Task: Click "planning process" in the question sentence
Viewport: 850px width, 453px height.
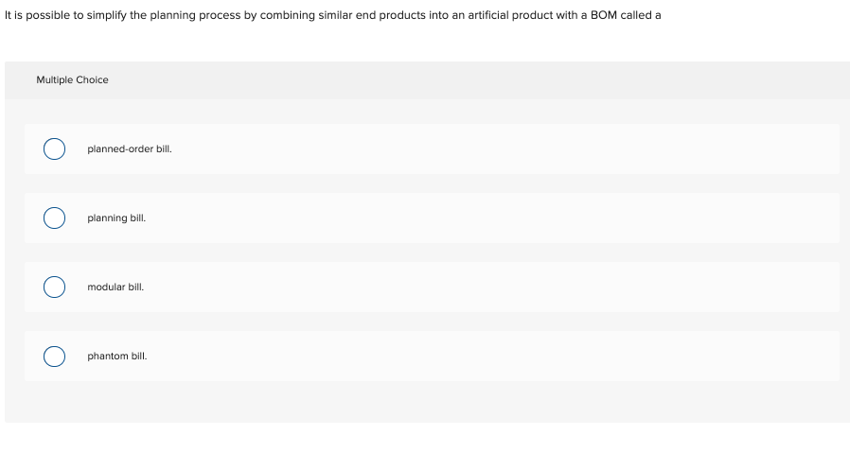Action: point(181,17)
